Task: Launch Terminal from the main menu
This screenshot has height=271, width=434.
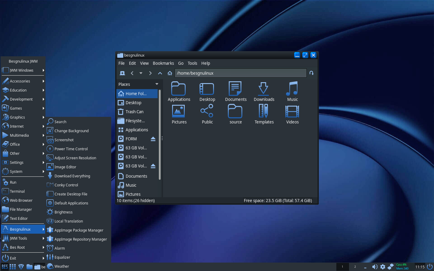Action: pyautogui.click(x=23, y=191)
